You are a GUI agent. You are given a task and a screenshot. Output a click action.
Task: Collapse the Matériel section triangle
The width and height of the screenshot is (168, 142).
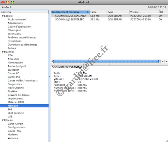[3, 52]
